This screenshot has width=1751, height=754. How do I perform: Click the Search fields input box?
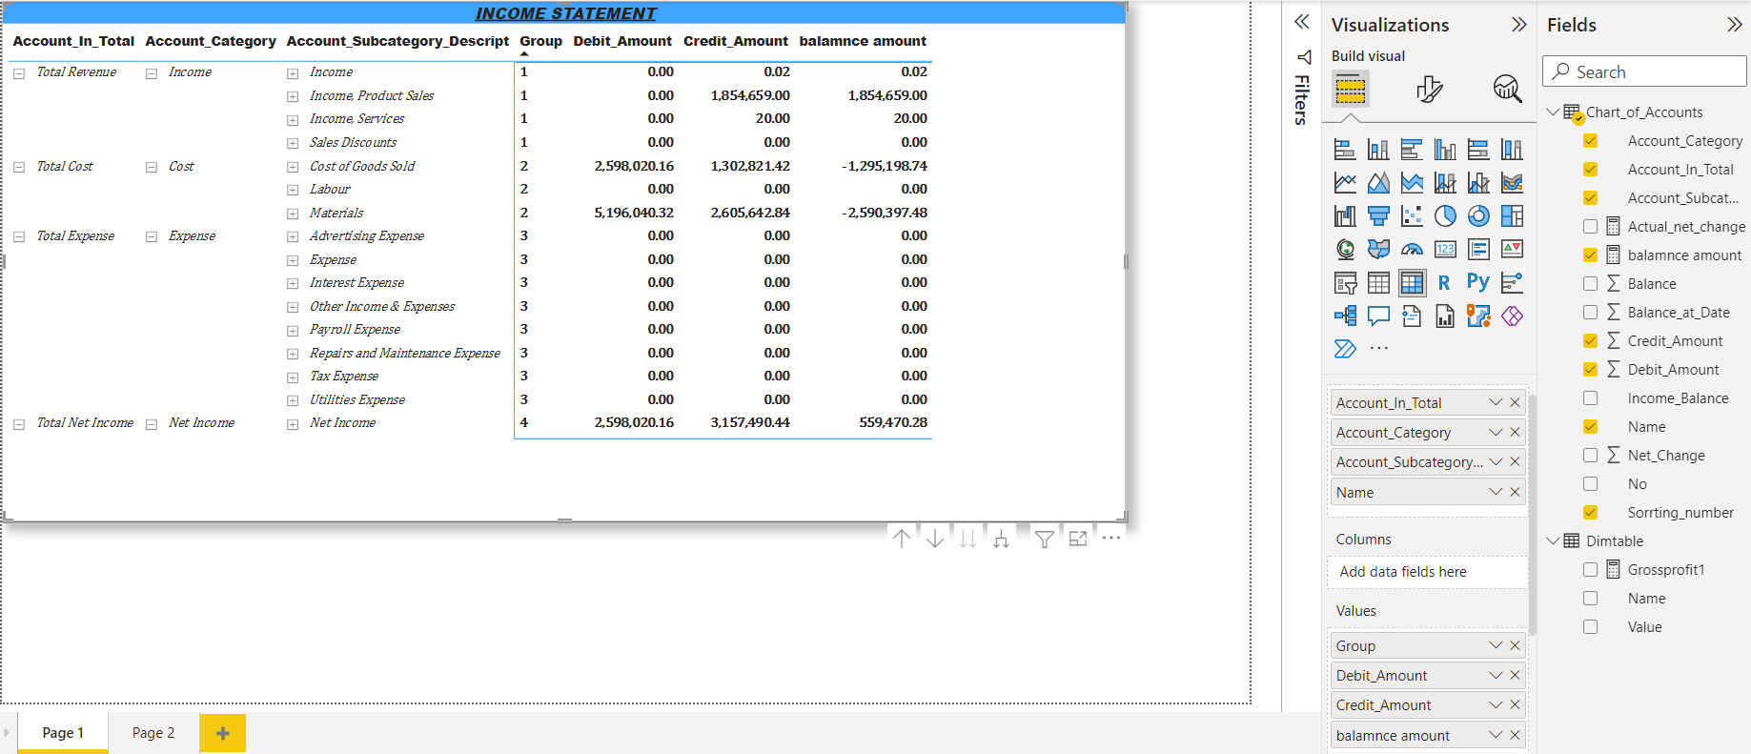click(1644, 71)
